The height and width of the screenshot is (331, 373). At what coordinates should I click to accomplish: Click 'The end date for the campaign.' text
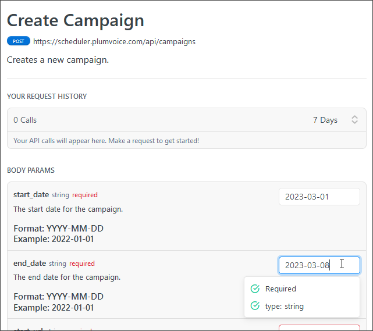coord(67,277)
